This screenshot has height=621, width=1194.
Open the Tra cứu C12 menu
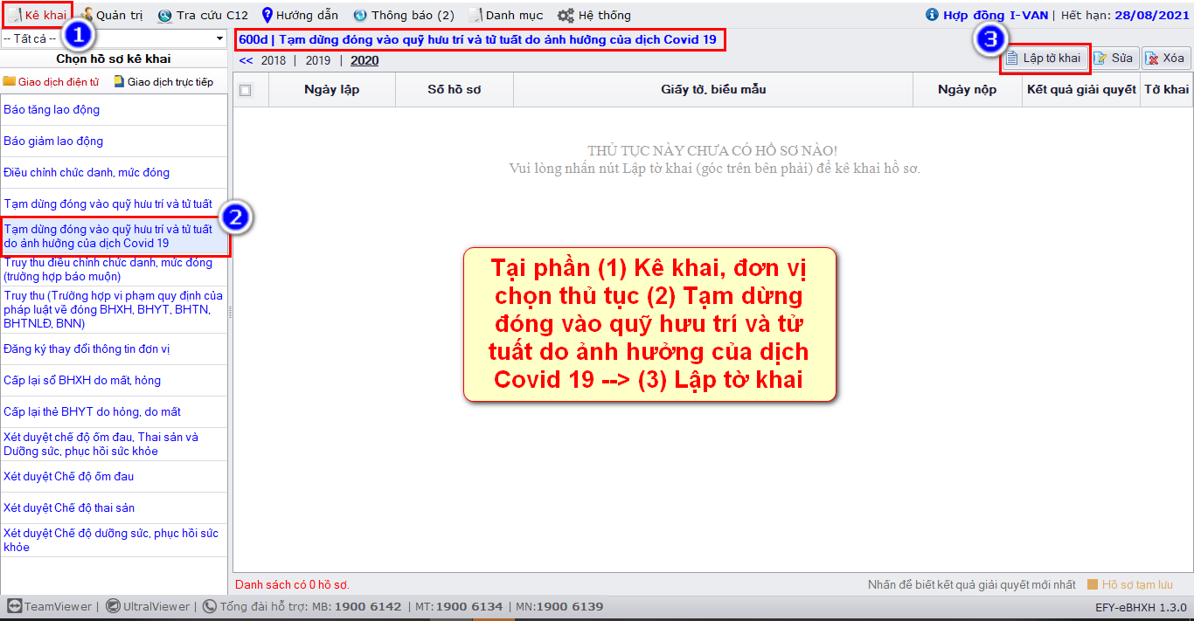click(x=203, y=15)
